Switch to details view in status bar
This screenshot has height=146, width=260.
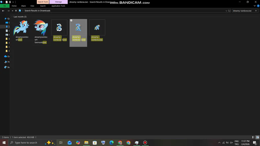pyautogui.click(x=254, y=137)
